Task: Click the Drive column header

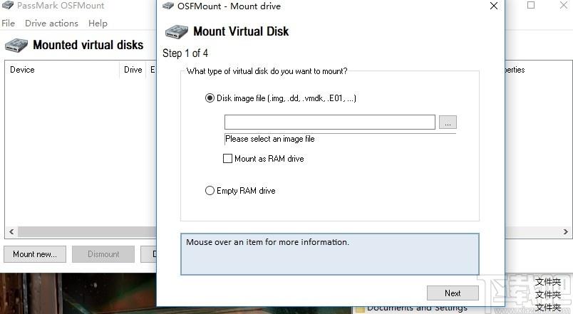Action: pos(133,70)
